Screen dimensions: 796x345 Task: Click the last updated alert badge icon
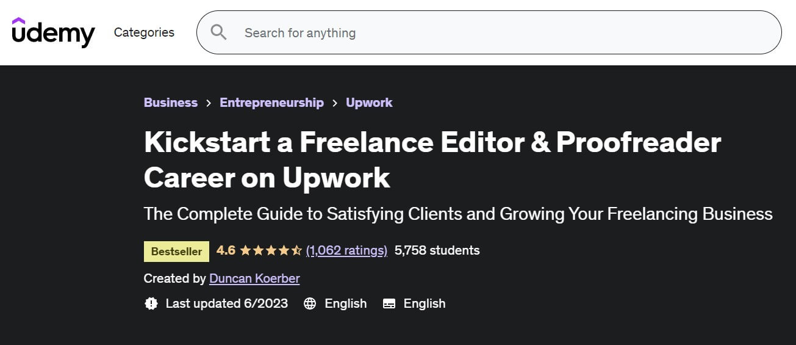coord(151,303)
